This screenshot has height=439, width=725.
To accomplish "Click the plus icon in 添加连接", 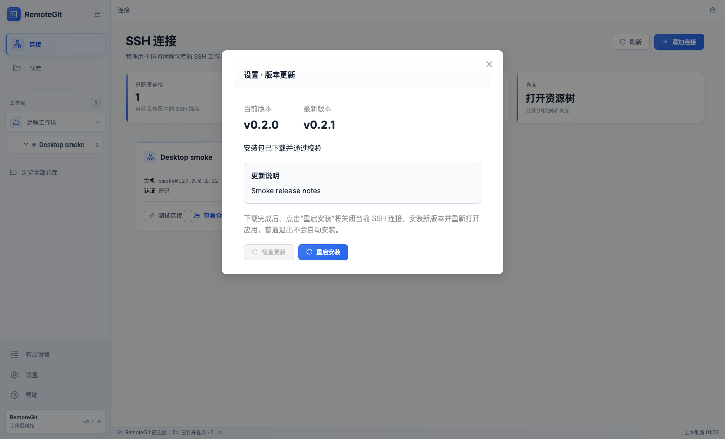I will click(665, 42).
